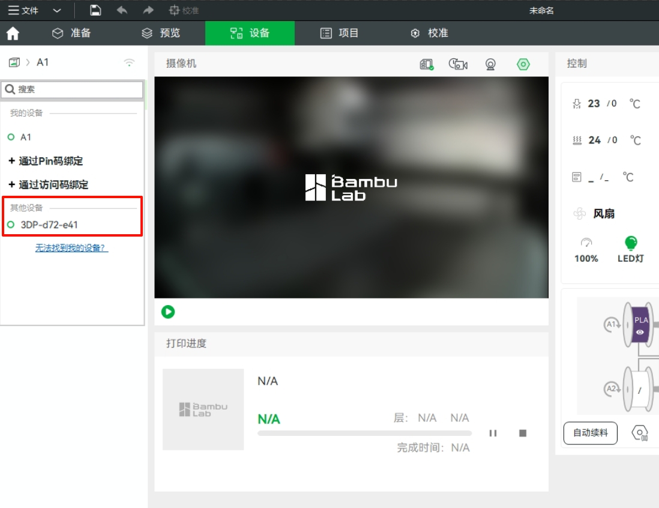Pause the print job

[x=493, y=433]
